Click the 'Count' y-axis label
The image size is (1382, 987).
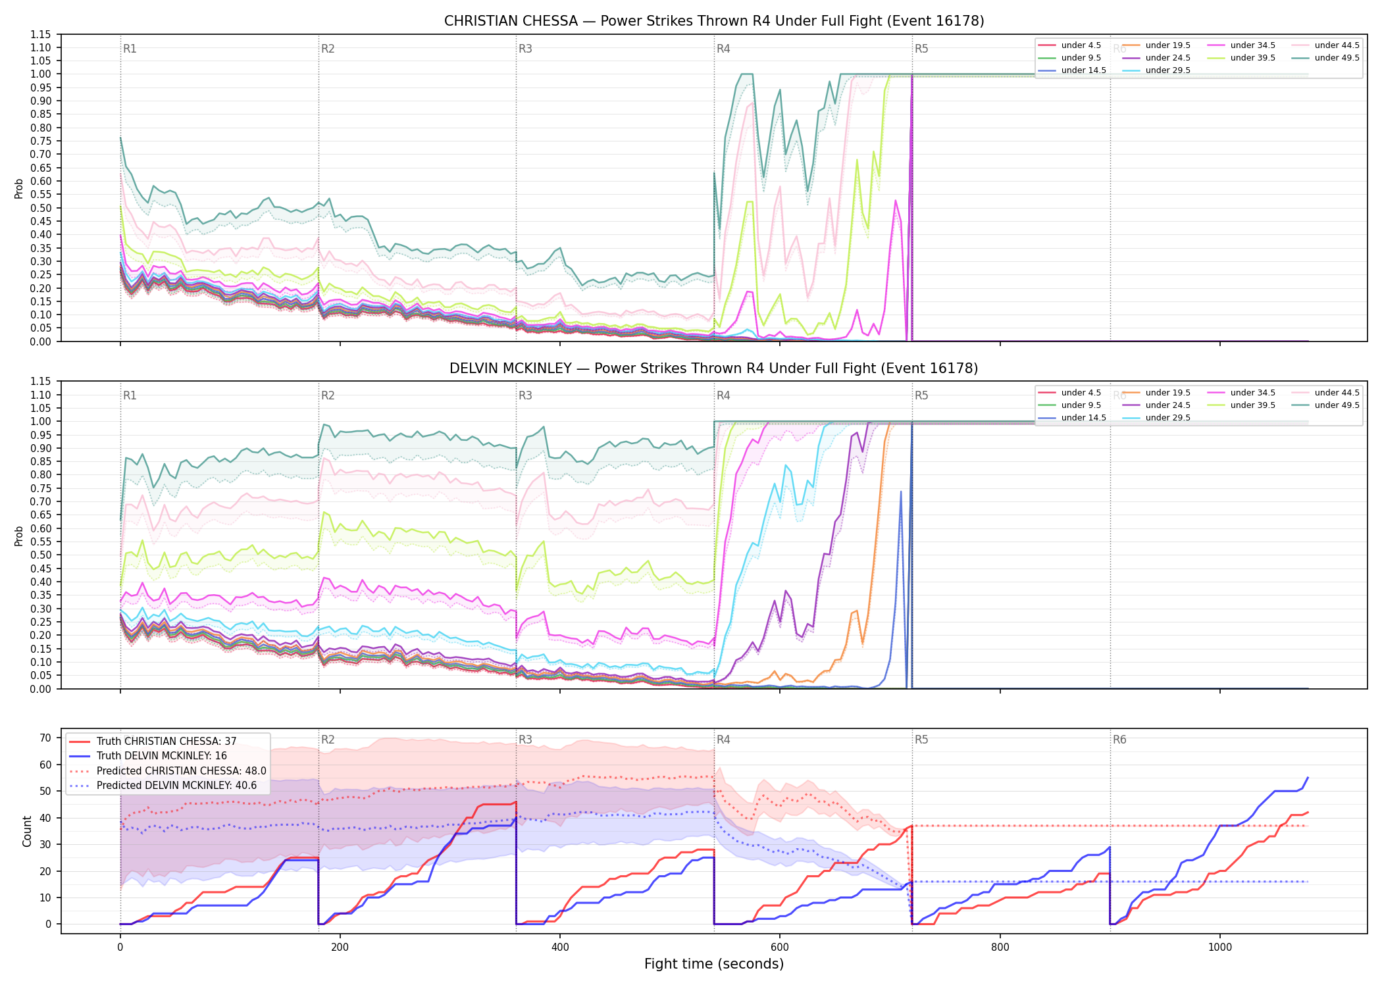coord(27,831)
